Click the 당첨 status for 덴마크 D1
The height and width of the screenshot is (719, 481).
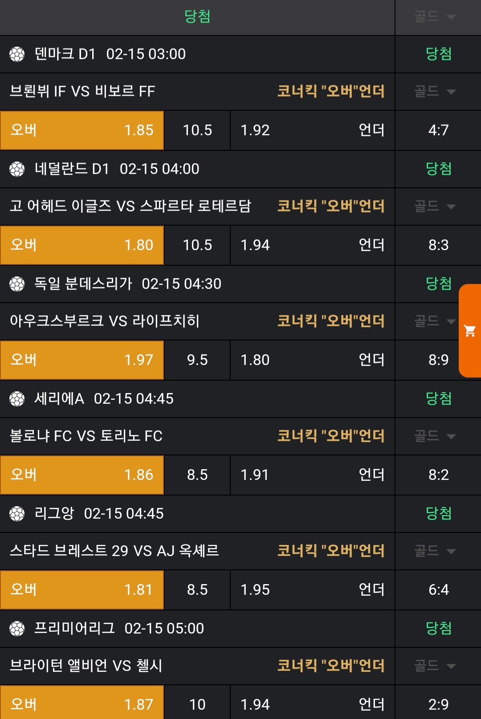(x=439, y=54)
